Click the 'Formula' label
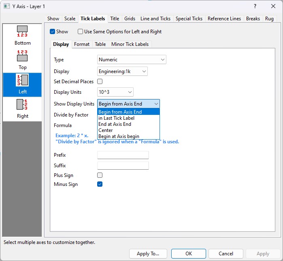 [x=63, y=125]
